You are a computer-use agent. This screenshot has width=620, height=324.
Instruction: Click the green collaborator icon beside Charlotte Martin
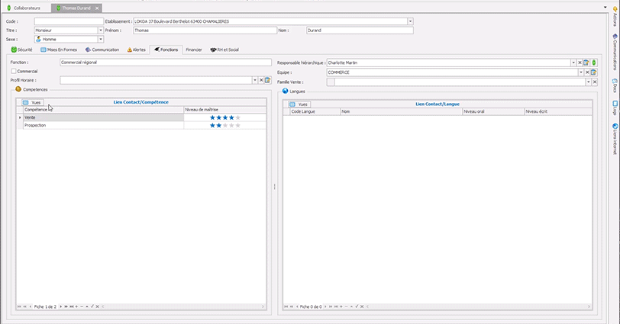click(x=593, y=63)
